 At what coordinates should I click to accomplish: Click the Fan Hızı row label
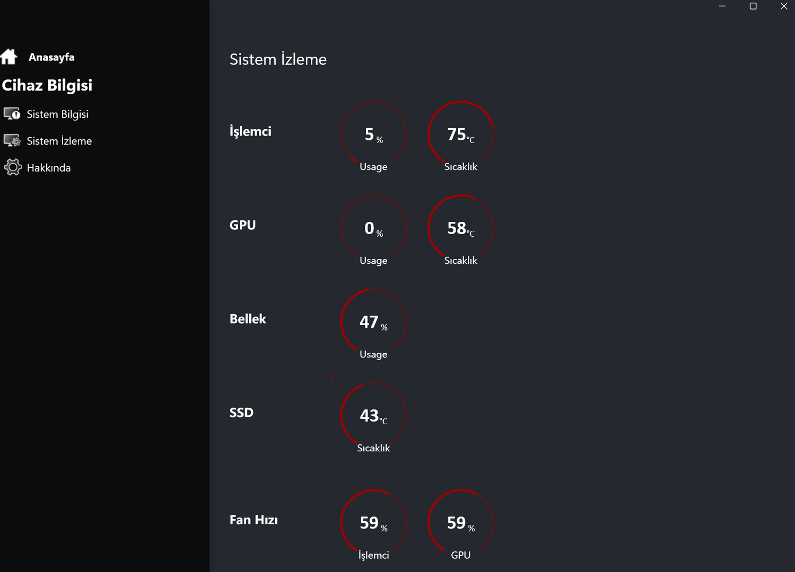[254, 520]
